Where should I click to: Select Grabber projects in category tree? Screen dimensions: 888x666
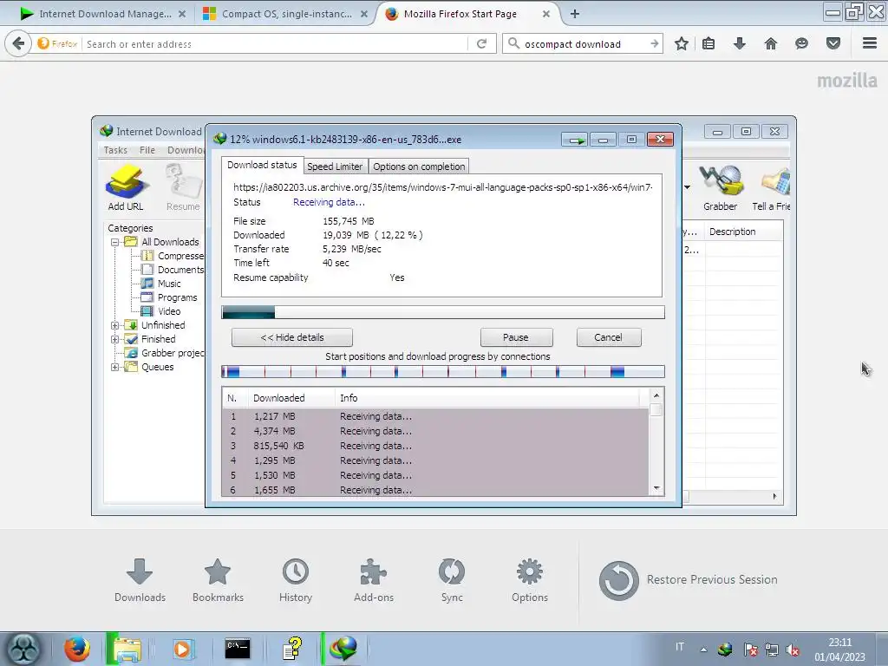[164, 354]
